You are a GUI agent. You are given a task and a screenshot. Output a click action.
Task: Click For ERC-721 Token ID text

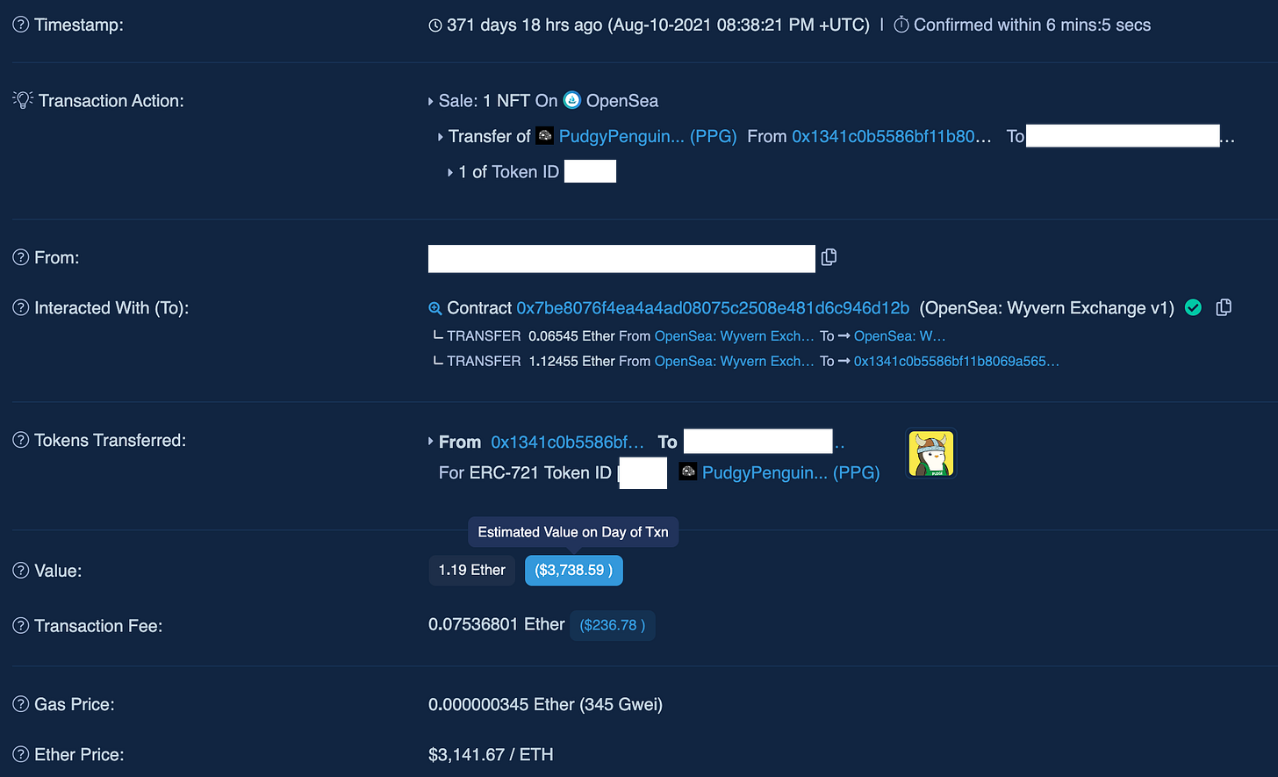pyautogui.click(x=525, y=472)
